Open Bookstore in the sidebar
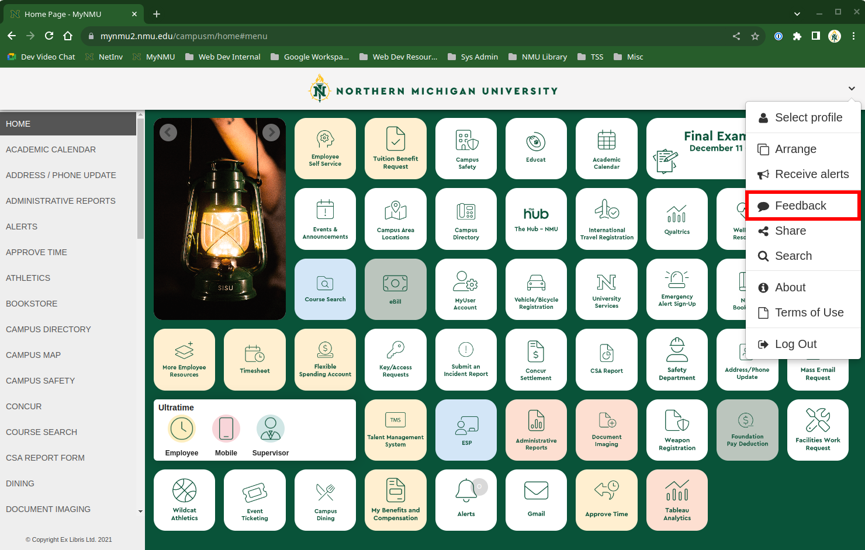The height and width of the screenshot is (550, 865). tap(68, 304)
